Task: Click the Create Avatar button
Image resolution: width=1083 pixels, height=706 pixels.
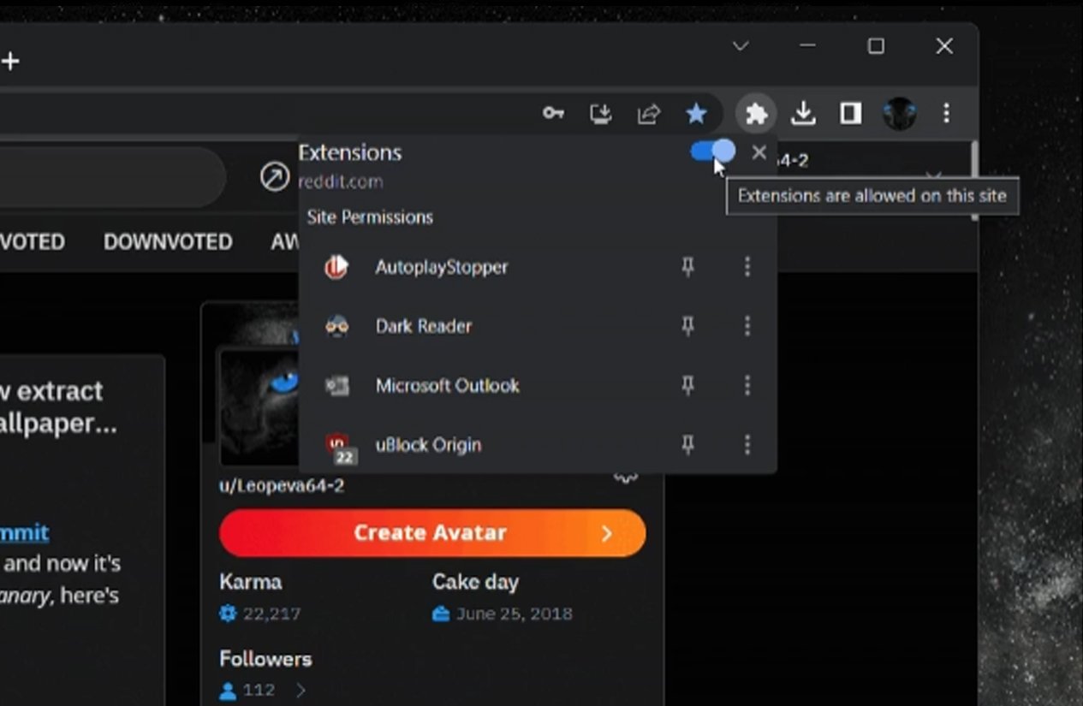Action: (432, 533)
